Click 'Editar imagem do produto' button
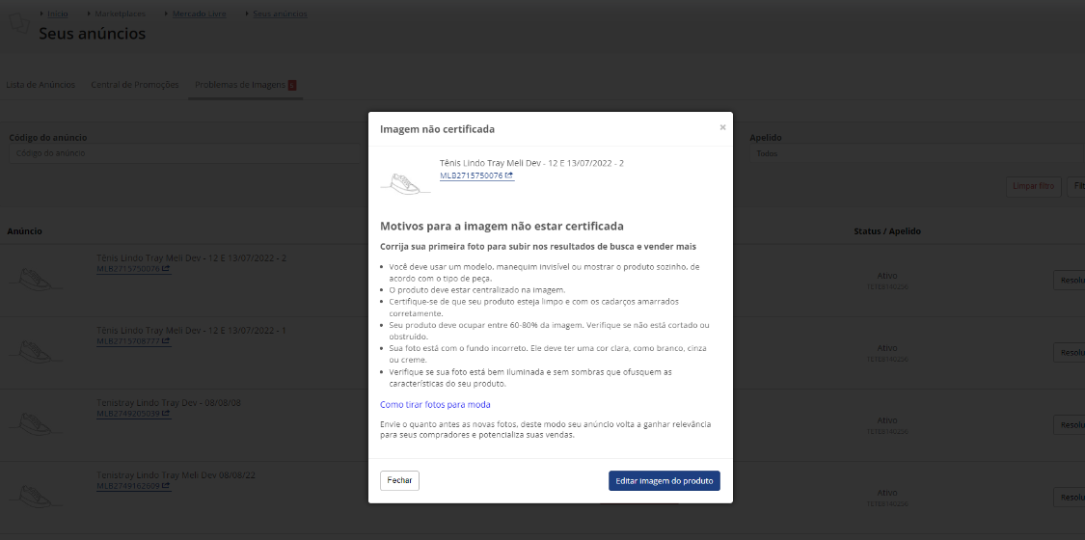This screenshot has height=540, width=1085. [665, 480]
